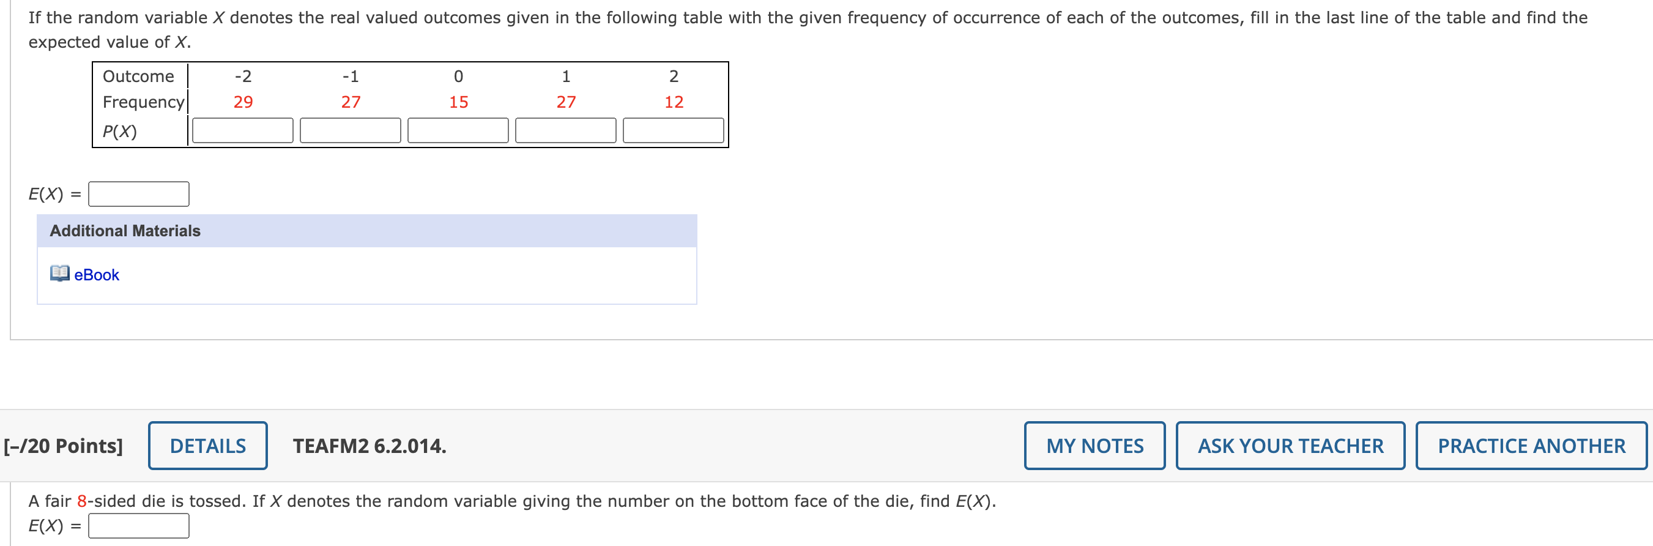
Task: Click the P(X) input for outcome 0
Action: pyautogui.click(x=458, y=130)
